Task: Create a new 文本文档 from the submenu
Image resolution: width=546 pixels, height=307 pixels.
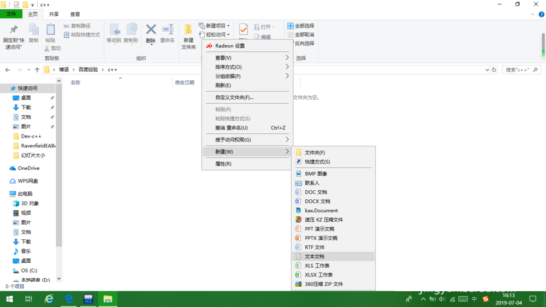Action: [314, 256]
